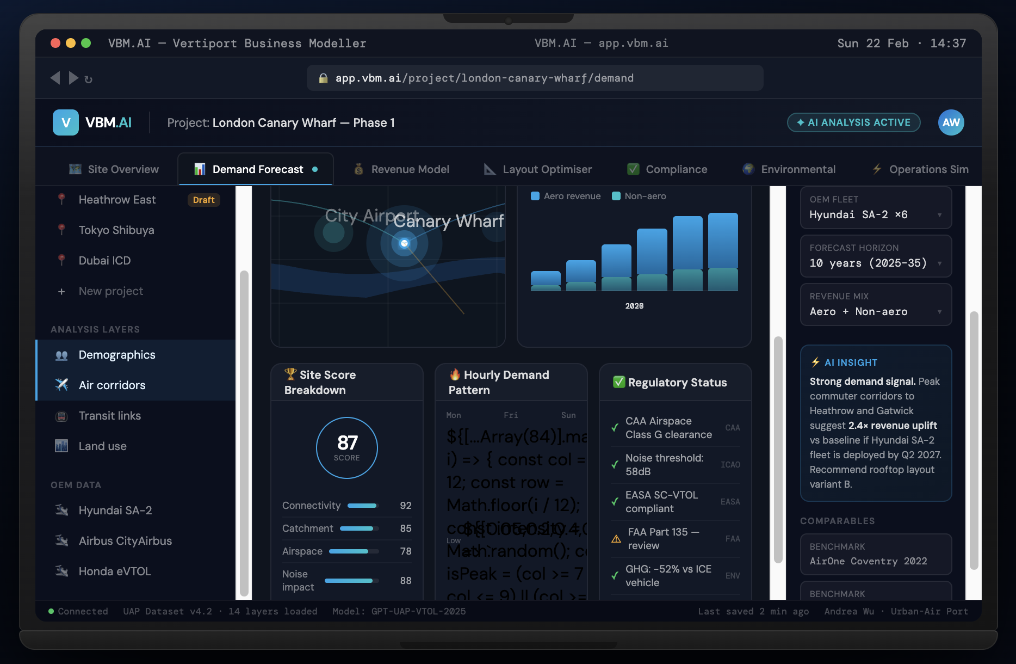Image resolution: width=1016 pixels, height=664 pixels.
Task: Click the AI Insight lightning icon
Action: (x=815, y=362)
